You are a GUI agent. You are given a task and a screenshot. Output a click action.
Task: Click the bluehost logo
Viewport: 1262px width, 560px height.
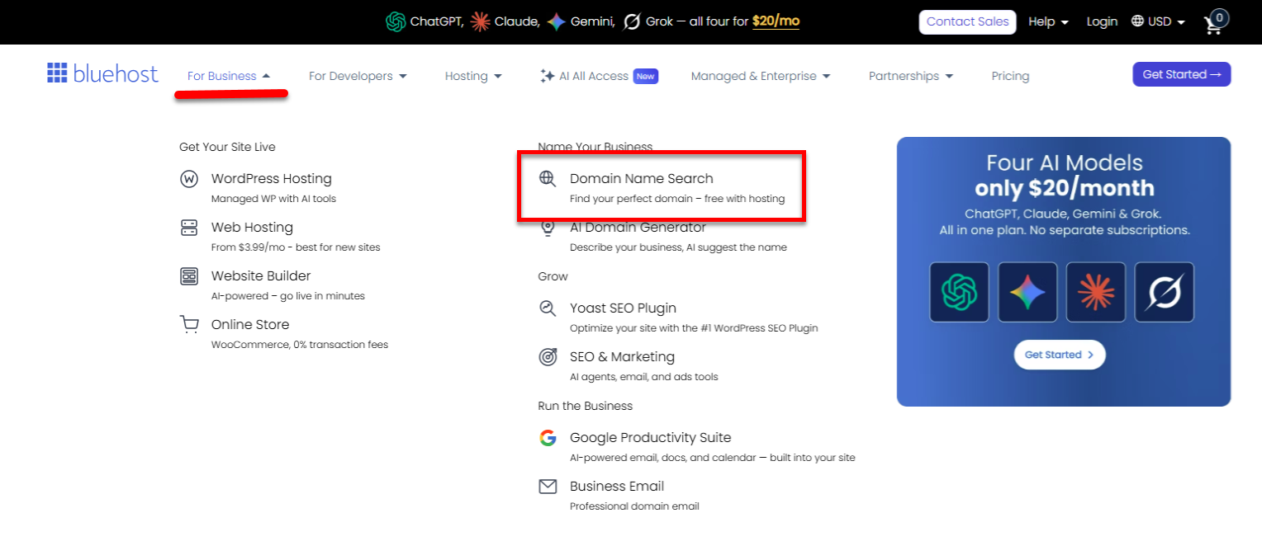pos(102,73)
